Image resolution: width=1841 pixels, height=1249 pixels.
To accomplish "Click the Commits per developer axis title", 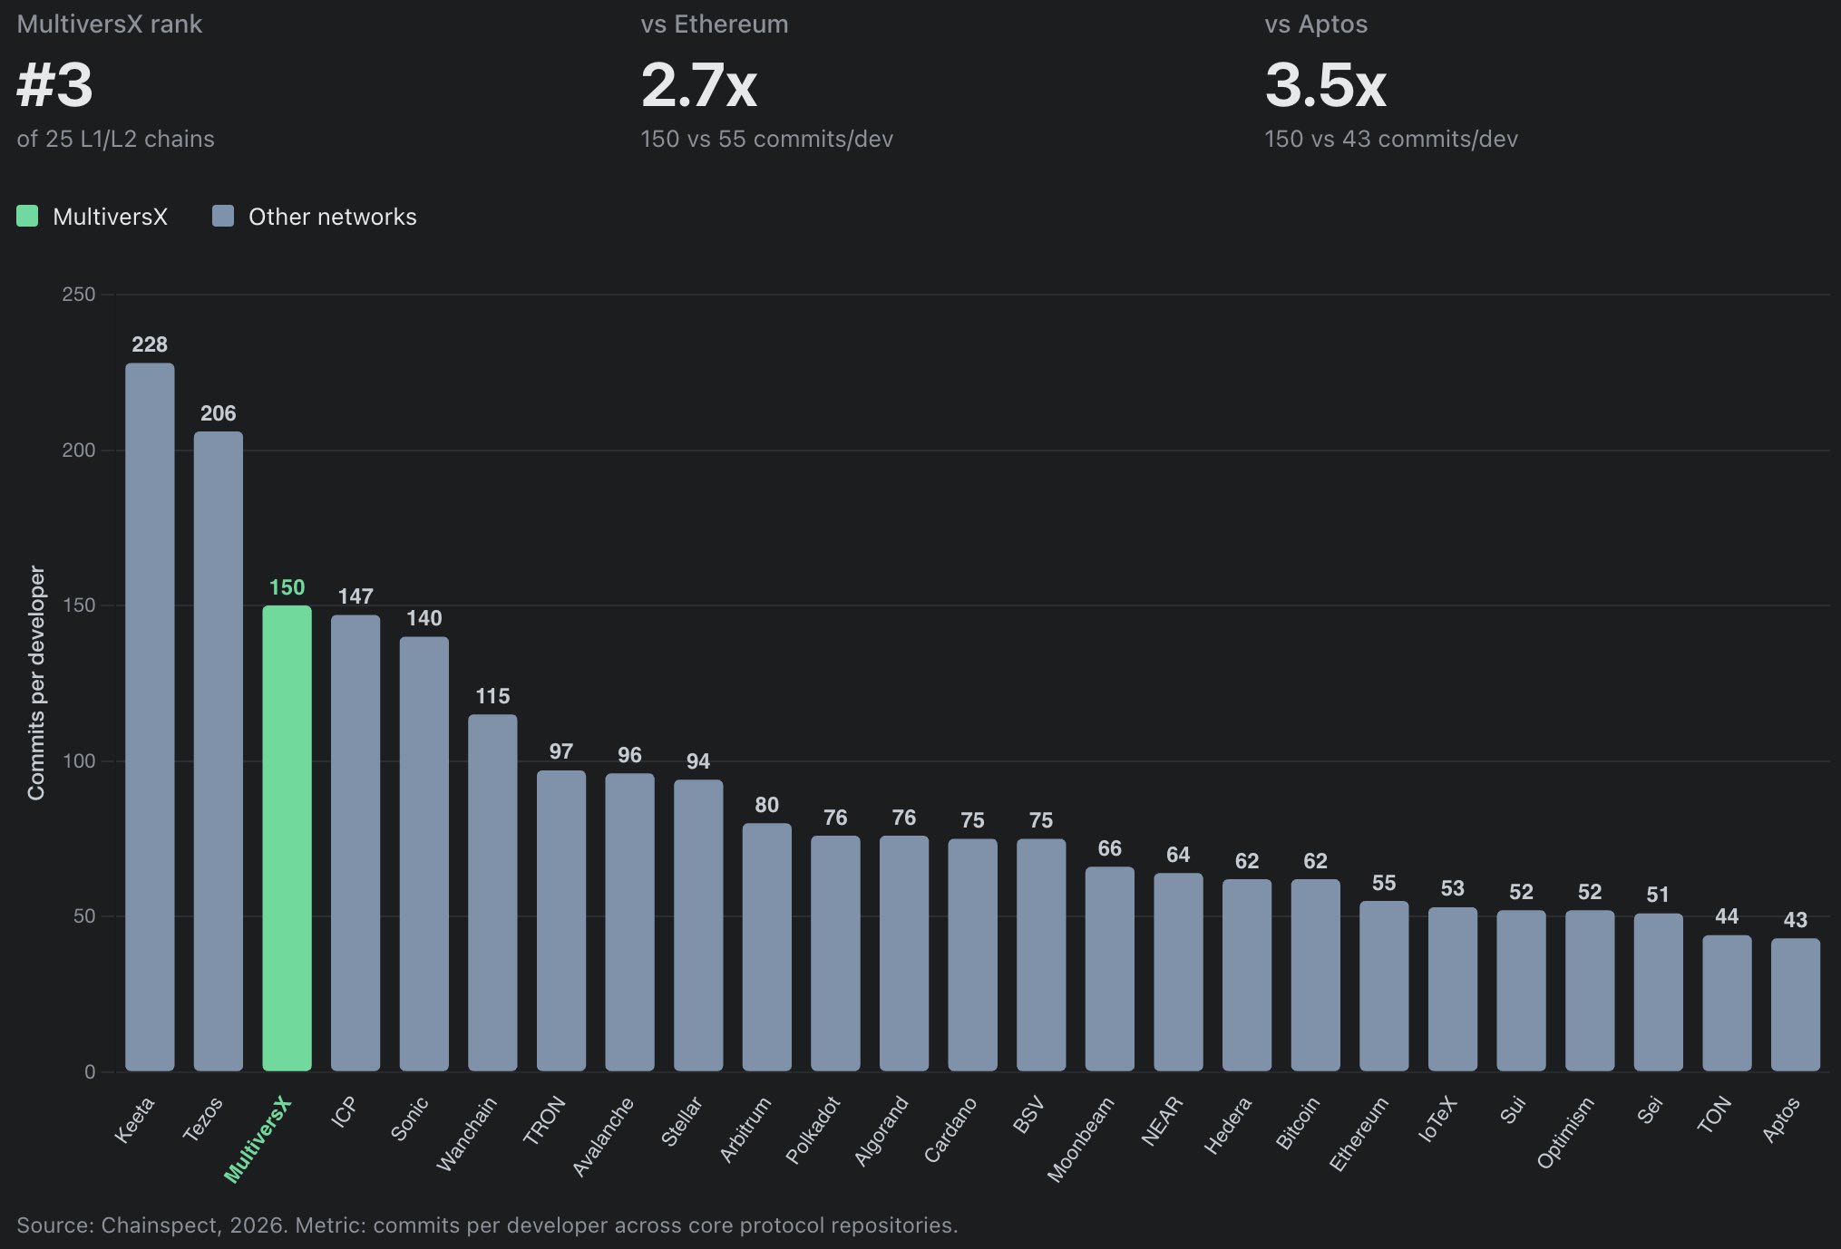I will 36,683.
